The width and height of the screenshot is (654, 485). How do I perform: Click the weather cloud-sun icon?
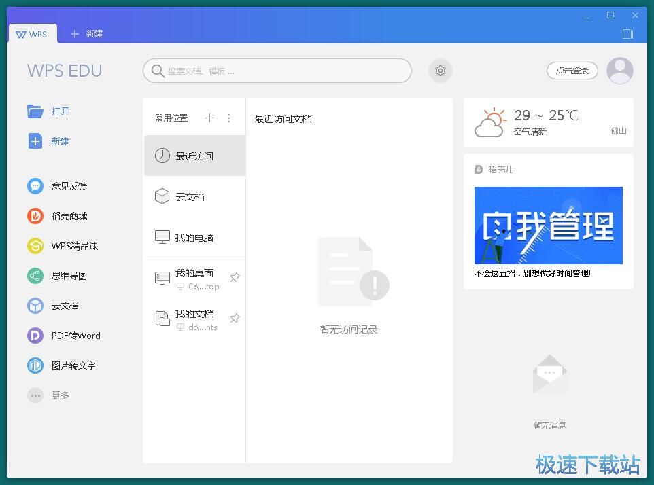[491, 122]
